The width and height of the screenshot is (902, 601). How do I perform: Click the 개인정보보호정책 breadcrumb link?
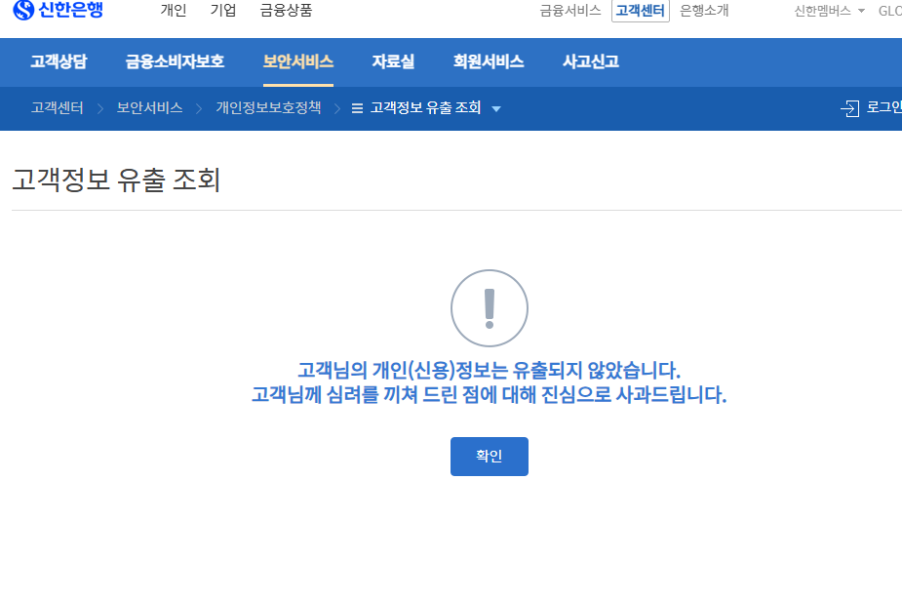[268, 107]
